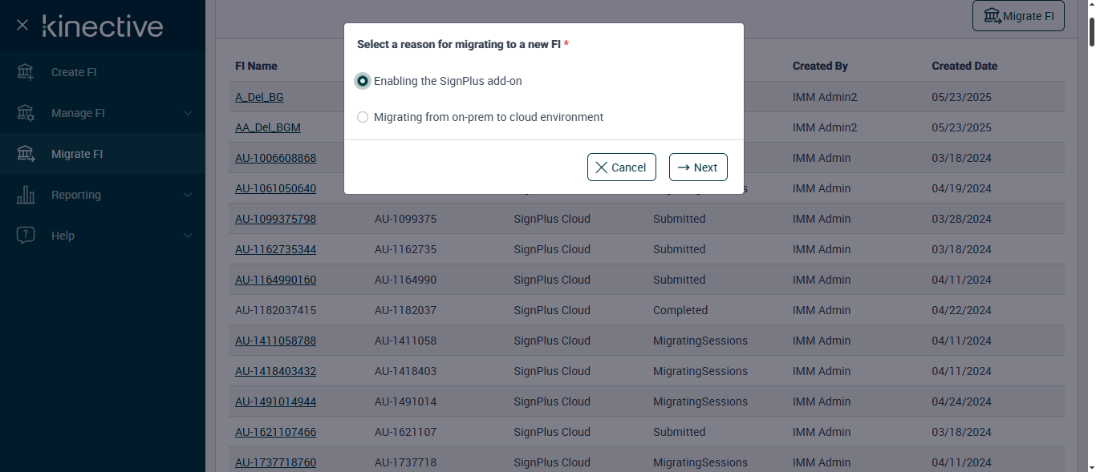Expand the Reporting submenu chevron
The height and width of the screenshot is (472, 1096).
tap(188, 195)
